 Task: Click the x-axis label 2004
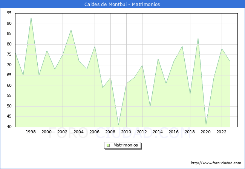pos(79,132)
